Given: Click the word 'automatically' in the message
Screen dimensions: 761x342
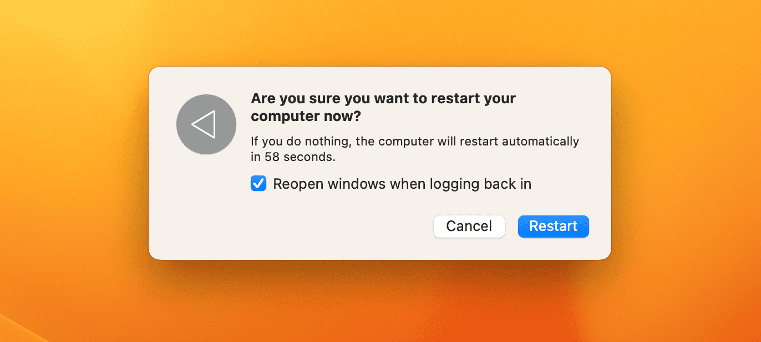Looking at the screenshot, I should click(540, 141).
